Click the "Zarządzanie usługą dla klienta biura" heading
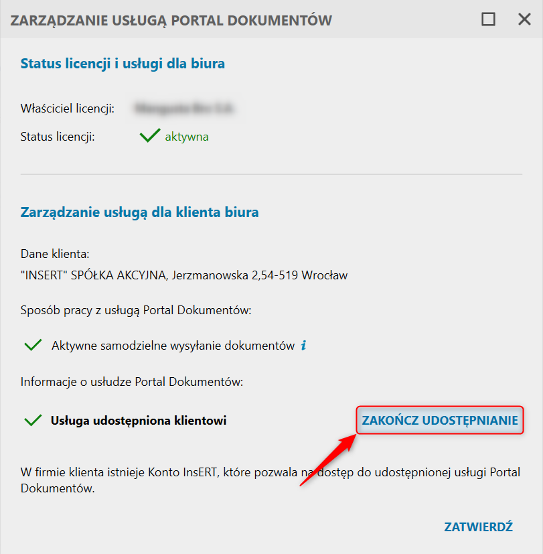Screen dimensions: 543x554 point(140,212)
